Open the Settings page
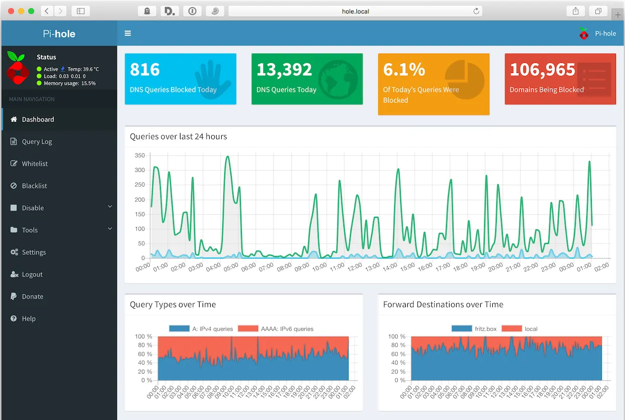Screen dimensions: 625x420 tap(59, 252)
